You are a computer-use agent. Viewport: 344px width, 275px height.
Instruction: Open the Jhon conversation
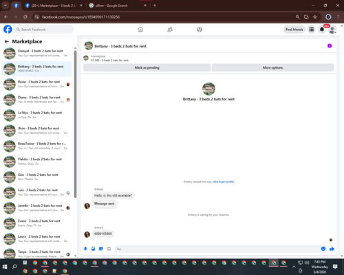[x=36, y=131]
